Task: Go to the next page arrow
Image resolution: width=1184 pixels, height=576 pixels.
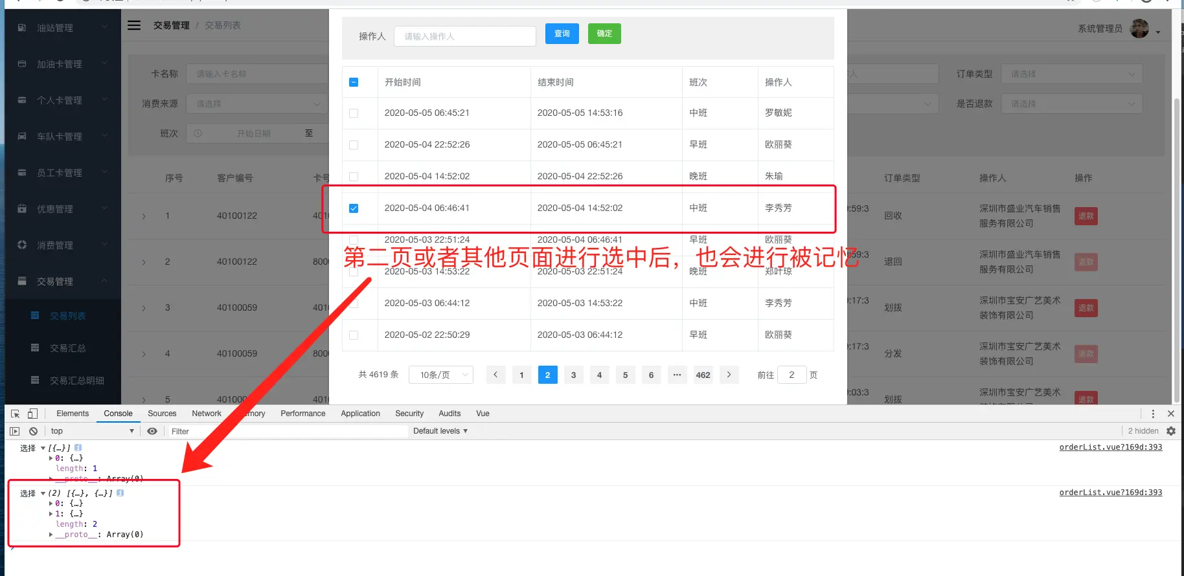Action: click(729, 375)
